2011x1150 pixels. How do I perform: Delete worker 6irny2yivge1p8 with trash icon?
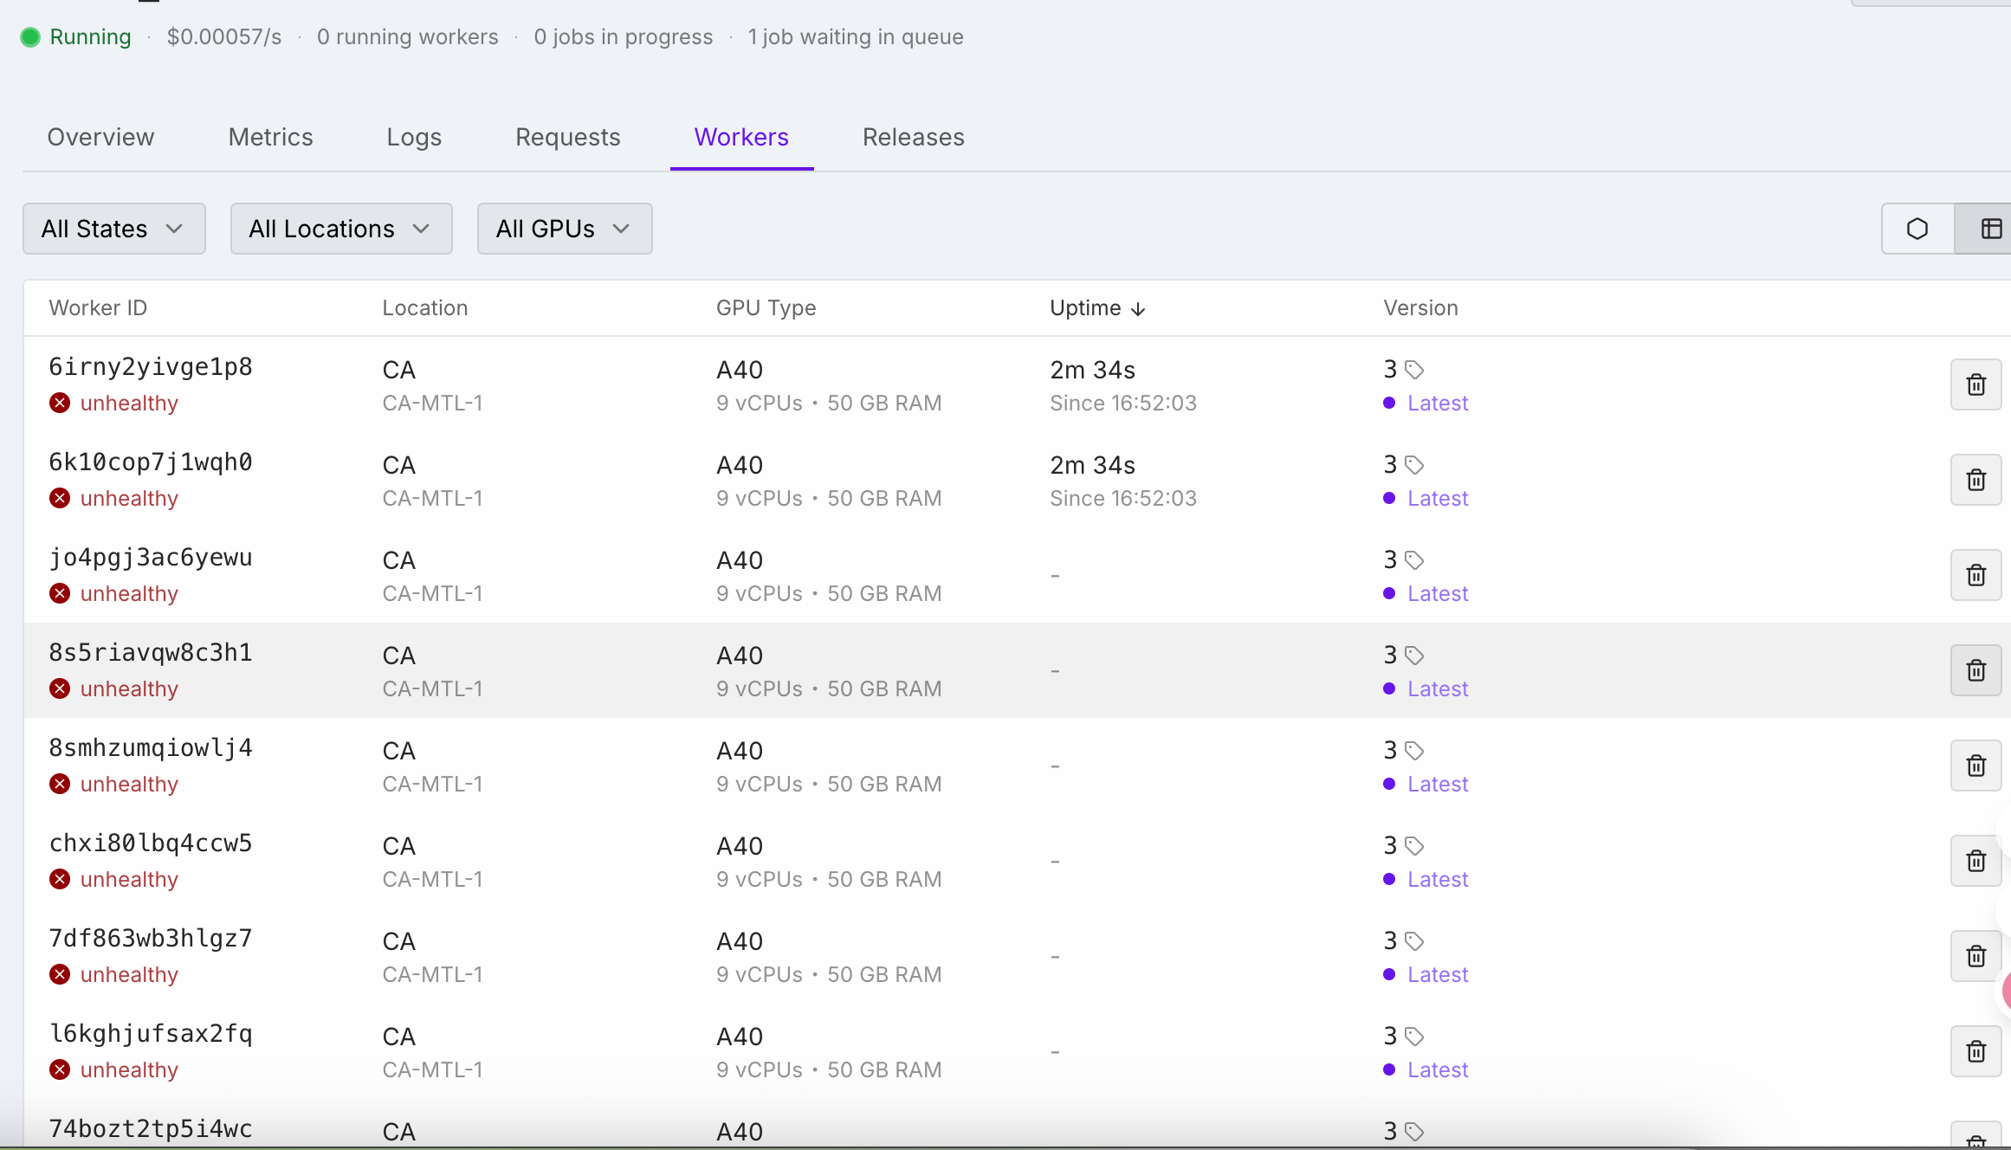[x=1975, y=384]
